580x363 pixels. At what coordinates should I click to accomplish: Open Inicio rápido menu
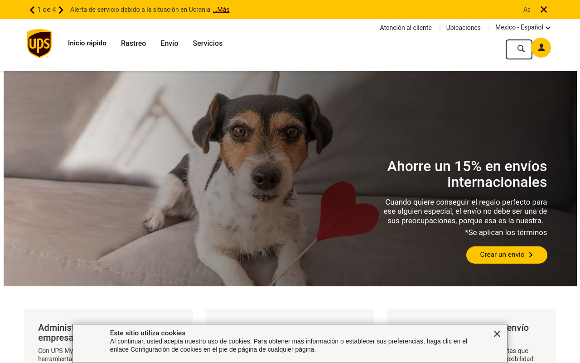pos(87,43)
